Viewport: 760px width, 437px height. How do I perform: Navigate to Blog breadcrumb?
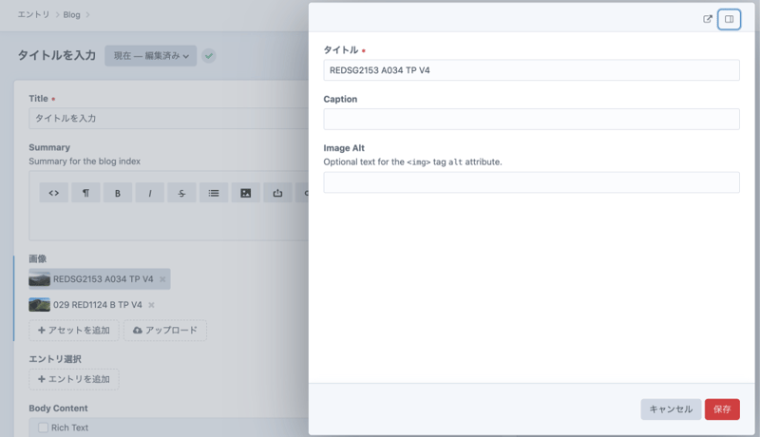click(71, 15)
